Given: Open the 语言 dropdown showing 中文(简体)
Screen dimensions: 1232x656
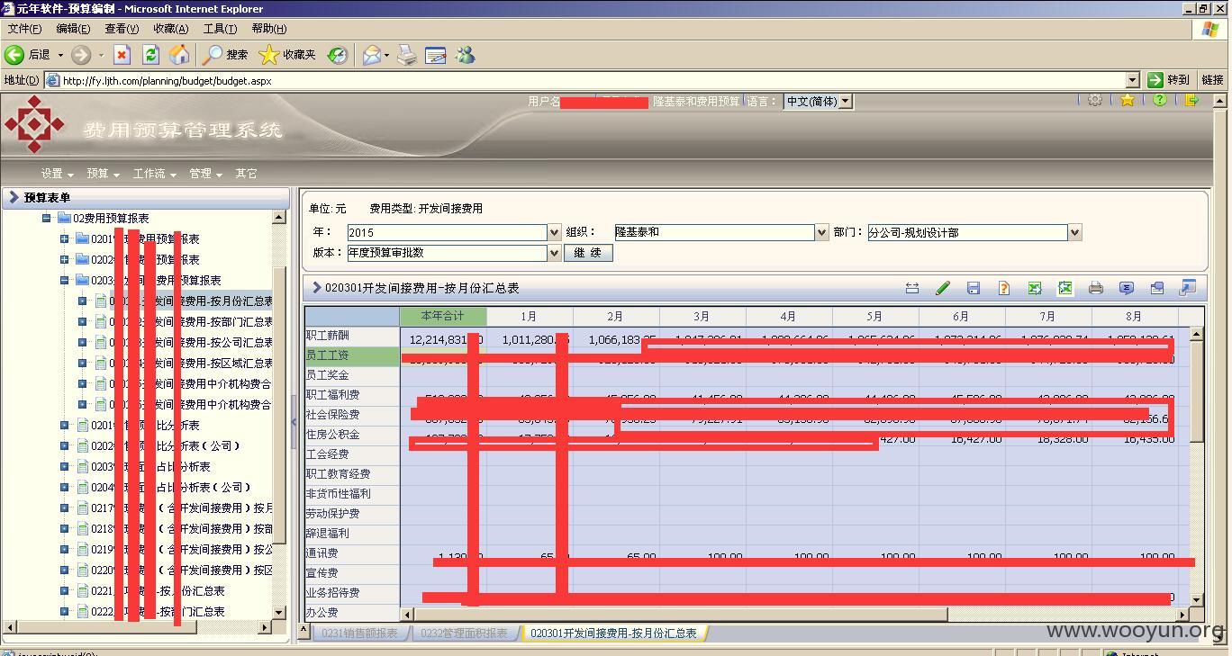Looking at the screenshot, I should pyautogui.click(x=845, y=102).
